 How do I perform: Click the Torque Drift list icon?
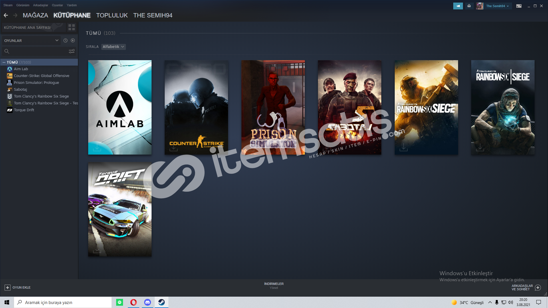tap(10, 110)
